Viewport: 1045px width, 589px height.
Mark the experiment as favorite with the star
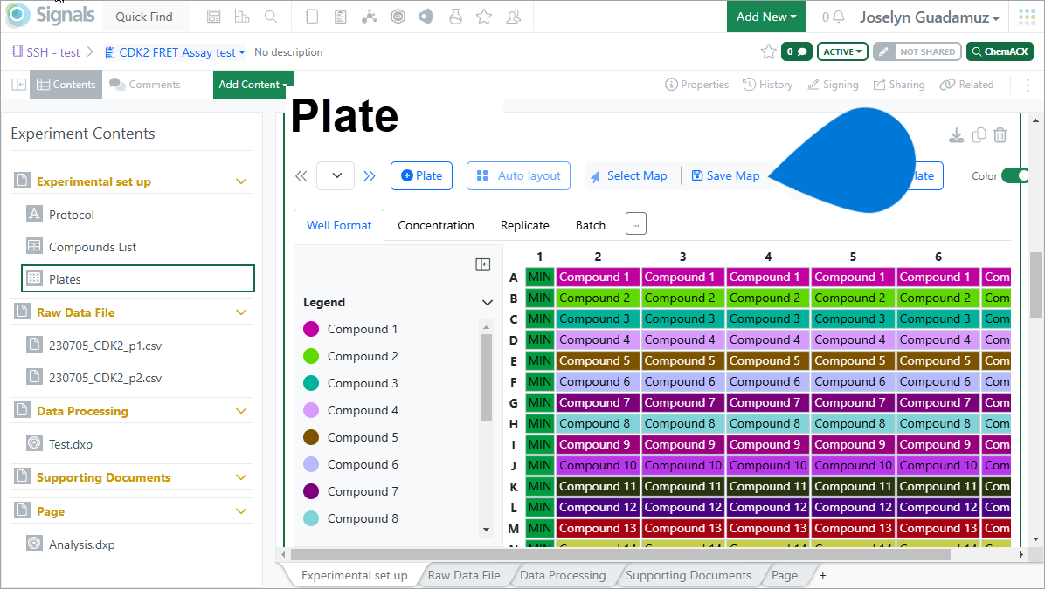pos(768,51)
